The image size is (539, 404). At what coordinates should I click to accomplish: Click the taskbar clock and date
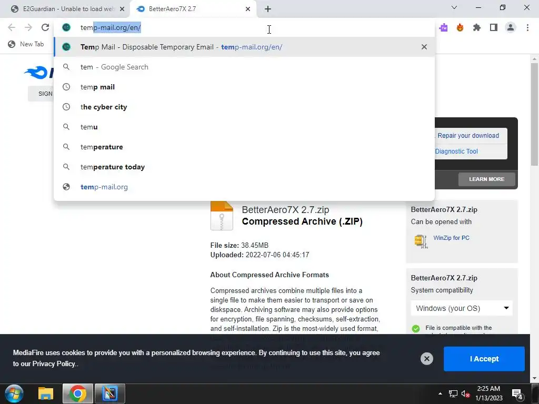(488, 393)
